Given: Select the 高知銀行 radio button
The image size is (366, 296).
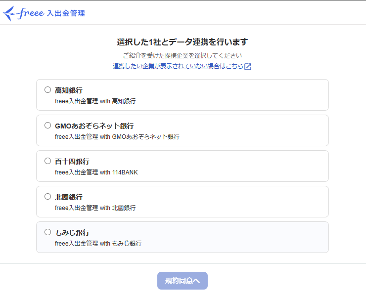Looking at the screenshot, I should (47, 90).
